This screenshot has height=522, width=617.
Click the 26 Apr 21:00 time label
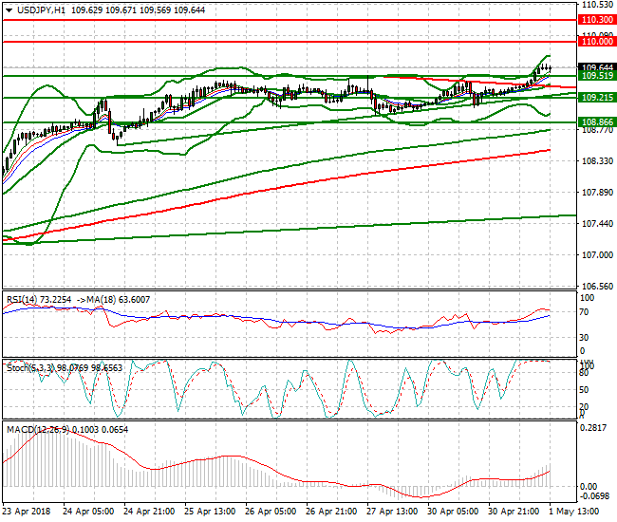pyautogui.click(x=331, y=512)
